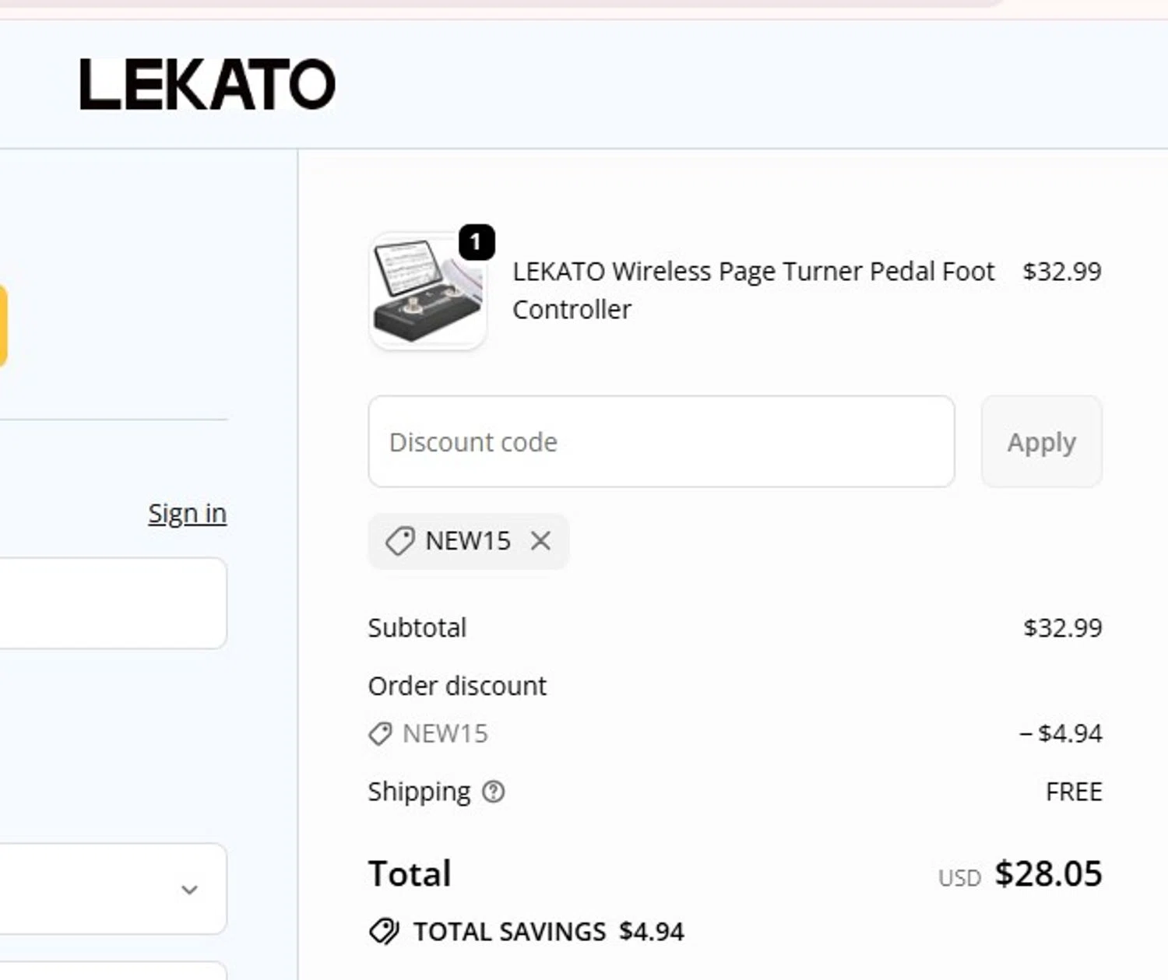Select the product price $32.99 beside title
This screenshot has width=1168, height=980.
[x=1062, y=271]
